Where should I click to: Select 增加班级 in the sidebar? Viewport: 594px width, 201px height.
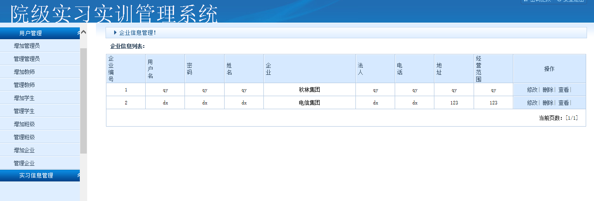click(x=24, y=124)
